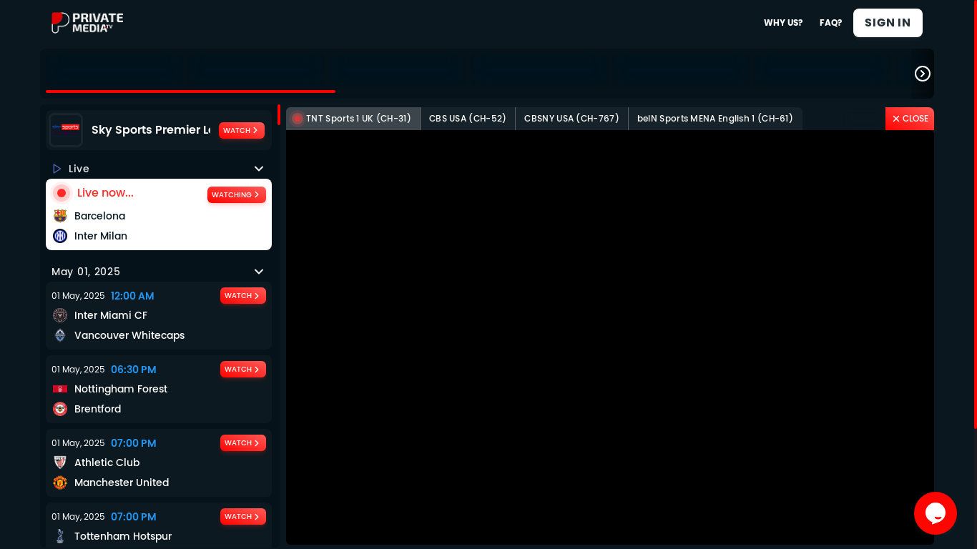977x549 pixels.
Task: Click the Sky Sports channel logo
Action: 66,130
